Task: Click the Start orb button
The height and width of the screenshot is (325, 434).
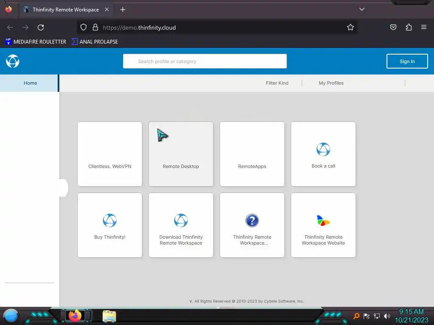Action: click(11, 316)
